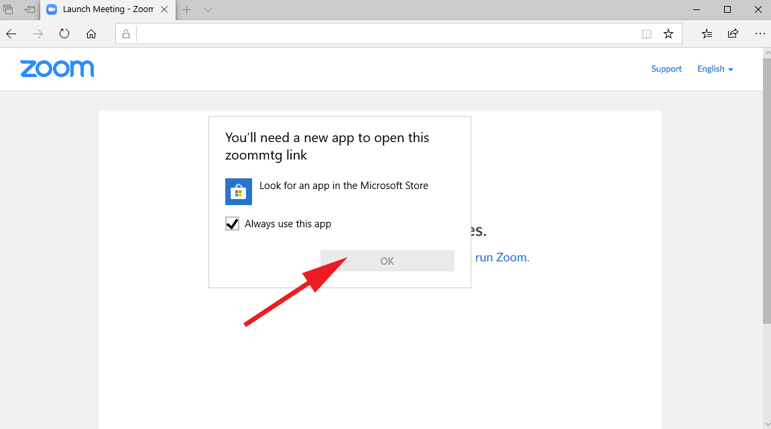The width and height of the screenshot is (771, 429).
Task: Click the Zoom logo
Action: [x=57, y=69]
